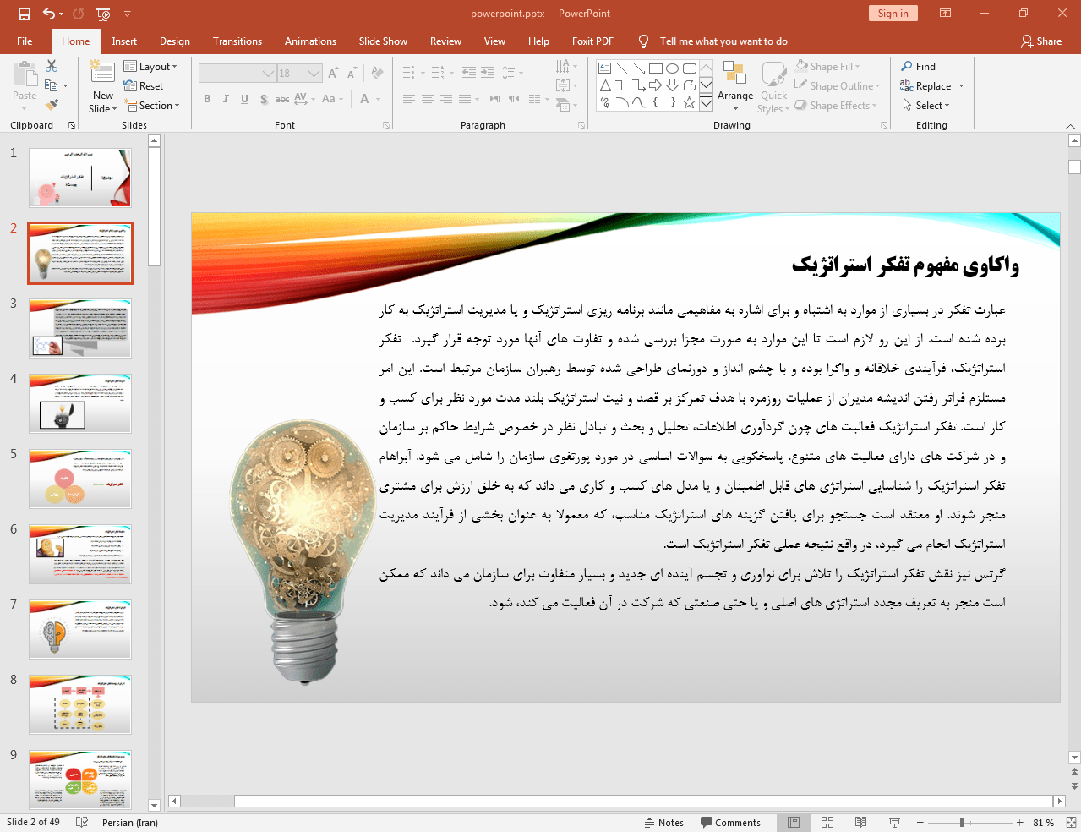This screenshot has height=832, width=1081.
Task: Open the Arrange tool
Action: pos(734,85)
